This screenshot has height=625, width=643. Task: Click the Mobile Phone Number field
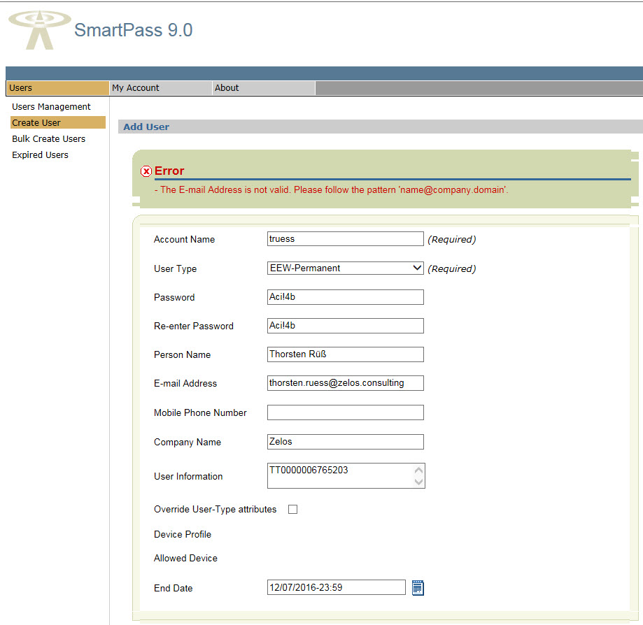tap(346, 412)
